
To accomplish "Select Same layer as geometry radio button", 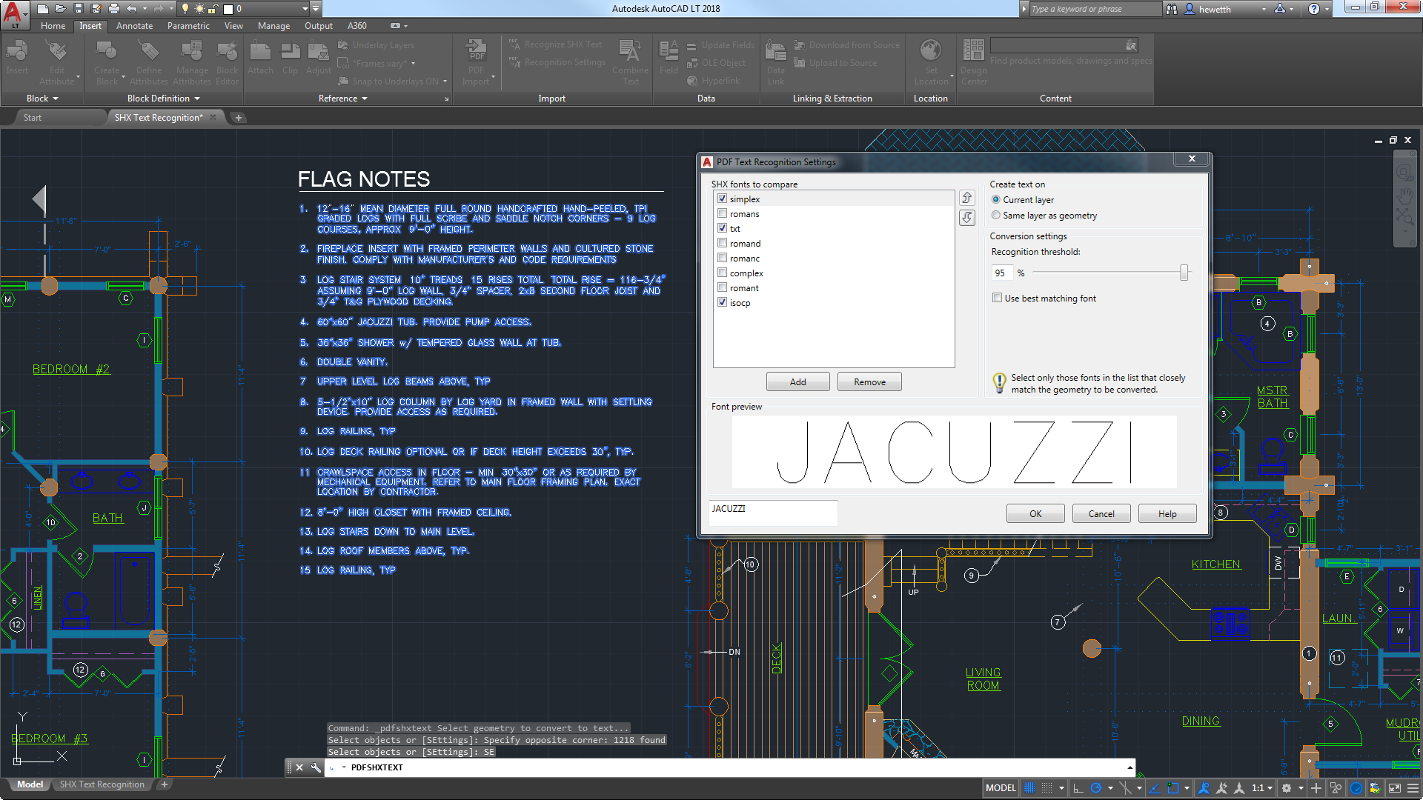I will 996,215.
